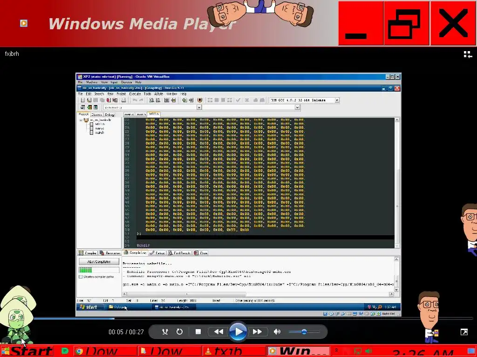Switch to Library with the top-right icon
The image size is (477, 357).
tap(468, 54)
